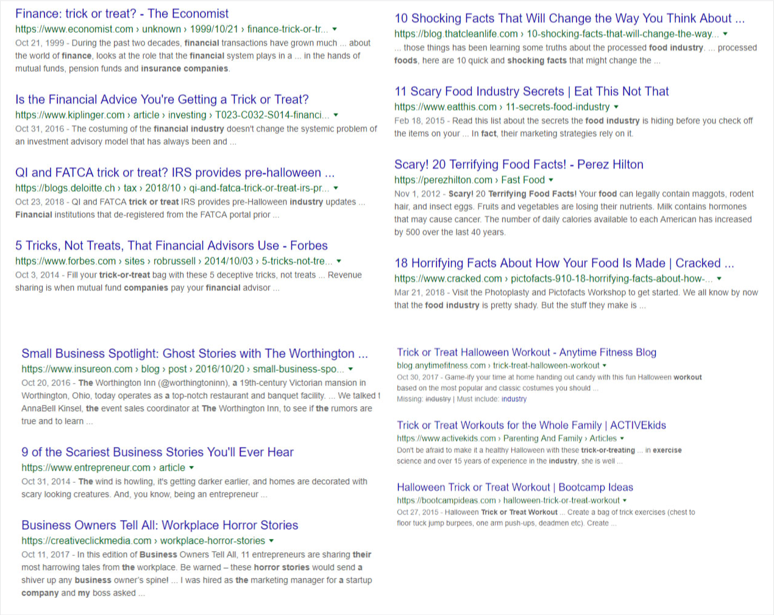774x615 pixels.
Task: Expand the dropdown arrow beside the blog.anytimefitness.com URL
Action: pos(605,366)
